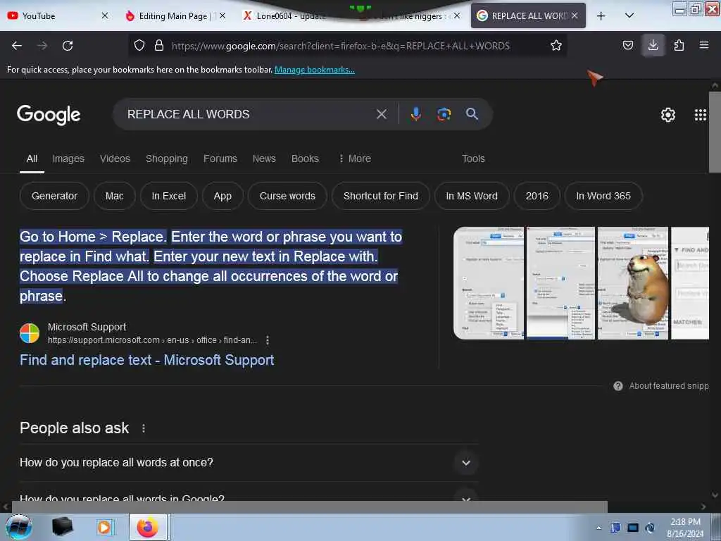List all tabs with the chevron
The width and height of the screenshot is (721, 541).
tap(629, 15)
